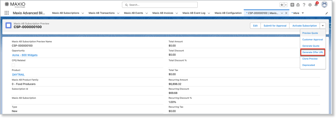
Task: Expand Maxio AB Transactions tab chevron
Action: click(x=118, y=13)
